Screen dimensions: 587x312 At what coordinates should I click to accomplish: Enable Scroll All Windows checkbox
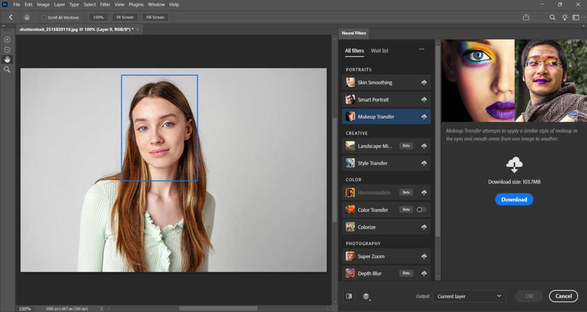point(44,18)
